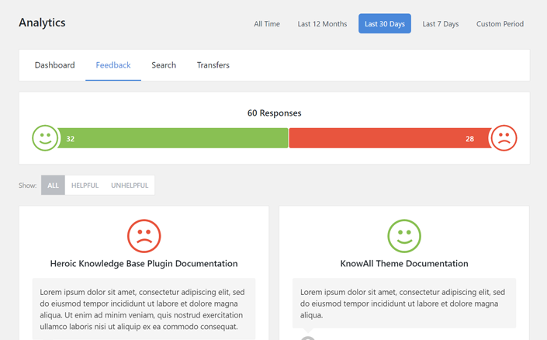Click the Heroic Knowledge Base feedback comment text

point(144,309)
